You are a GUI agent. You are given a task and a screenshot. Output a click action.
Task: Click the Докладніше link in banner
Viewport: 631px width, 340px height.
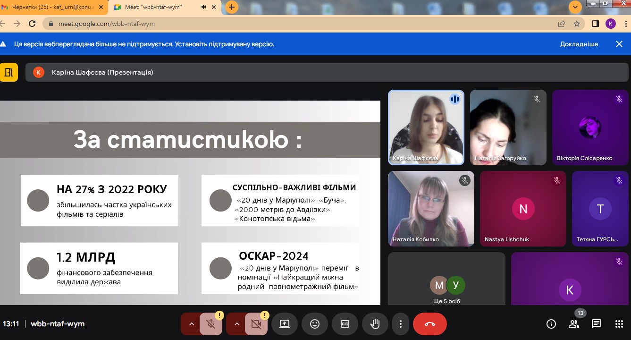coord(579,44)
